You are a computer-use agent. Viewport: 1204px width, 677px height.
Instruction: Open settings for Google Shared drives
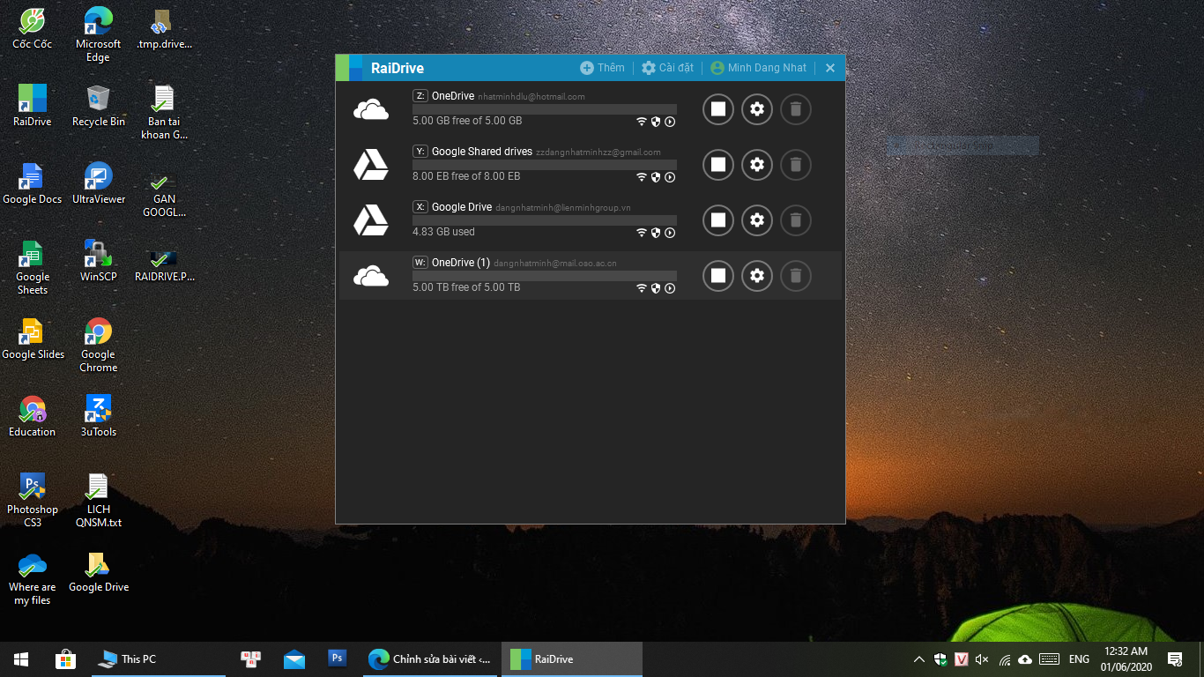pyautogui.click(x=756, y=165)
